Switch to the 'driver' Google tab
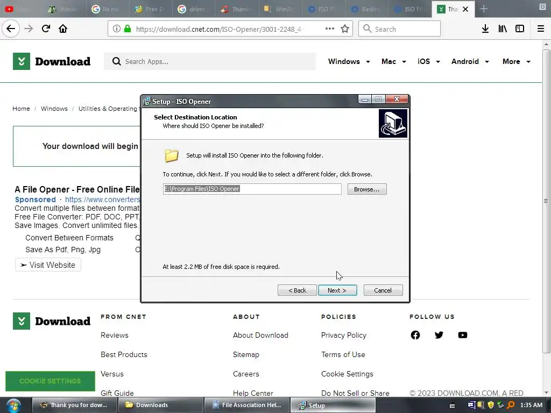This screenshot has width=551, height=413. pyautogui.click(x=194, y=9)
